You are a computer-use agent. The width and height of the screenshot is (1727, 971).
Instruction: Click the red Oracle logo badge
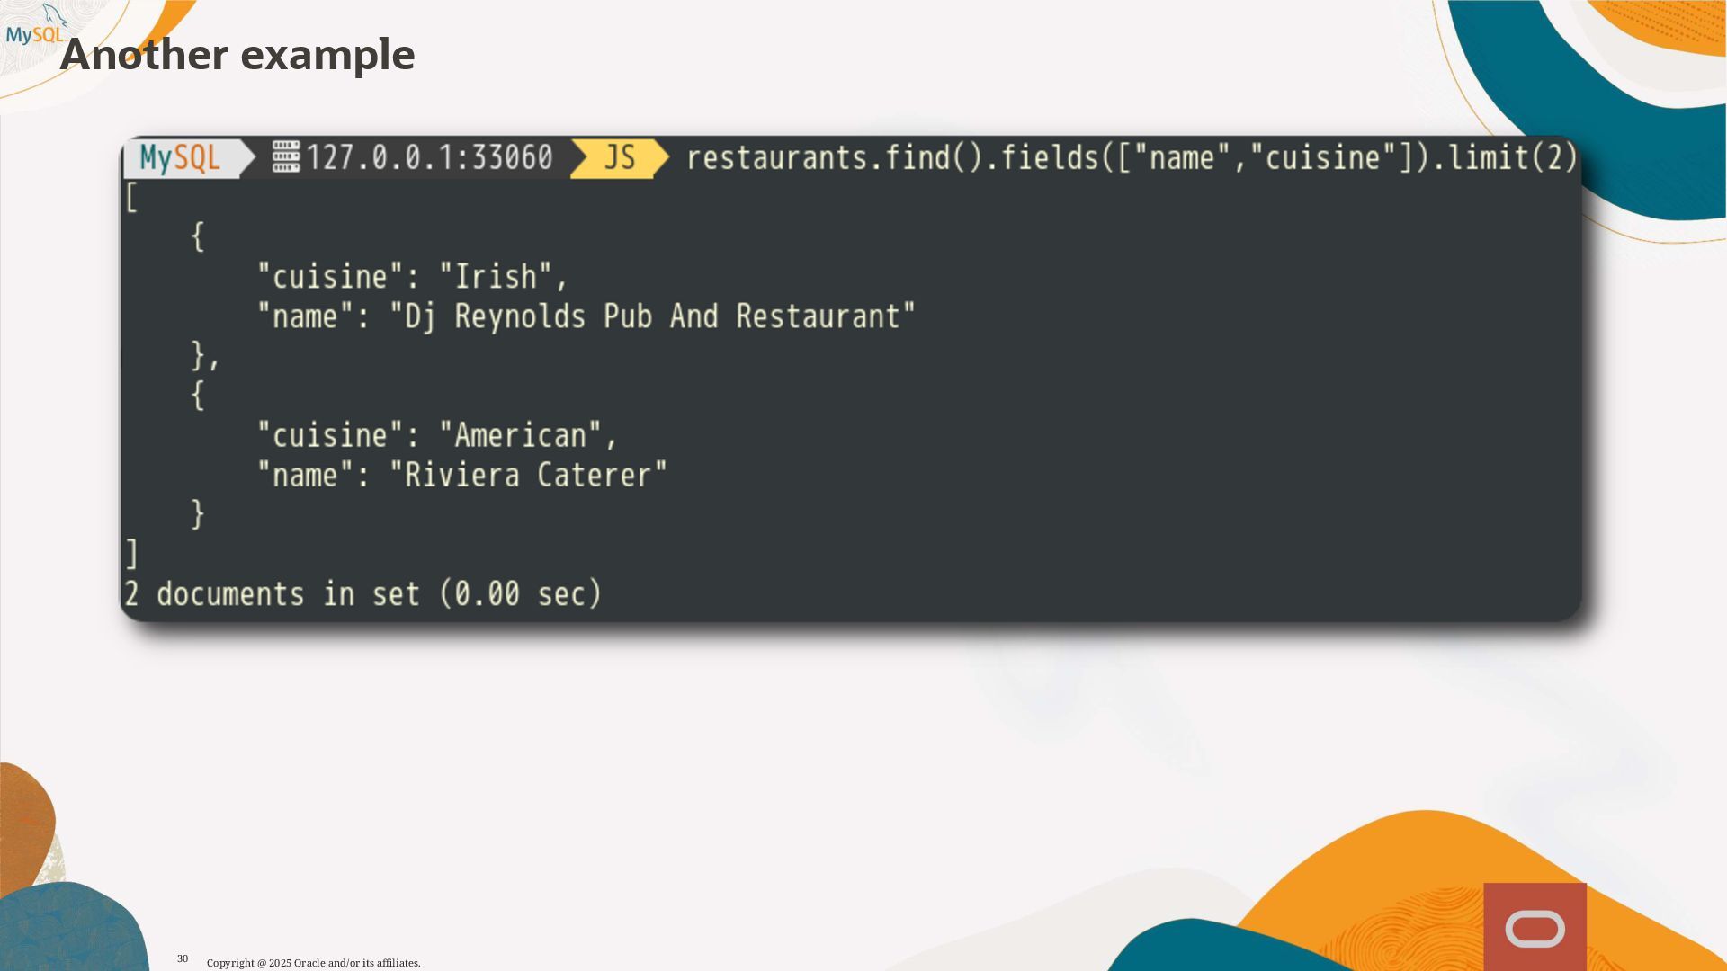point(1535,928)
